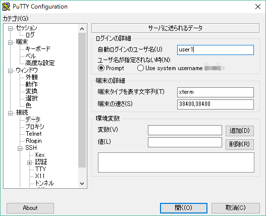Open the X11 category

click(x=40, y=176)
